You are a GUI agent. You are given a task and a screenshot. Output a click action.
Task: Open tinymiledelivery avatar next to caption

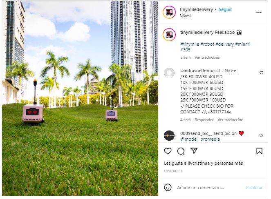pos(169,35)
